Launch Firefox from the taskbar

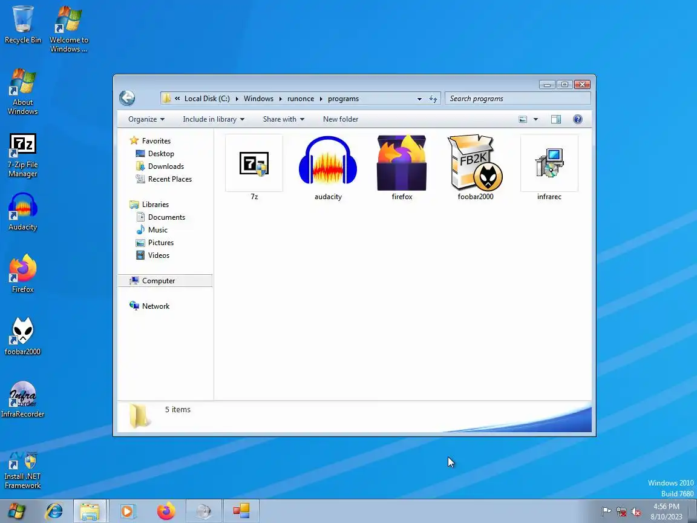click(166, 511)
